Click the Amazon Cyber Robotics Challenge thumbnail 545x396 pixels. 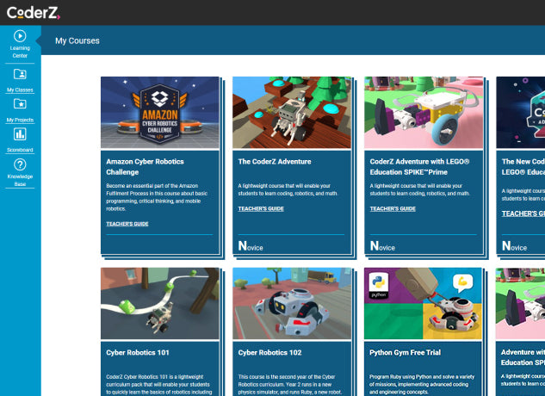159,113
